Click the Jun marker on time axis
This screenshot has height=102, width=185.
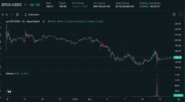click(x=89, y=99)
